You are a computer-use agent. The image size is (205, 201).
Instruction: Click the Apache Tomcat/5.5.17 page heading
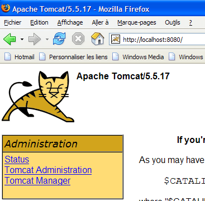[123, 76]
